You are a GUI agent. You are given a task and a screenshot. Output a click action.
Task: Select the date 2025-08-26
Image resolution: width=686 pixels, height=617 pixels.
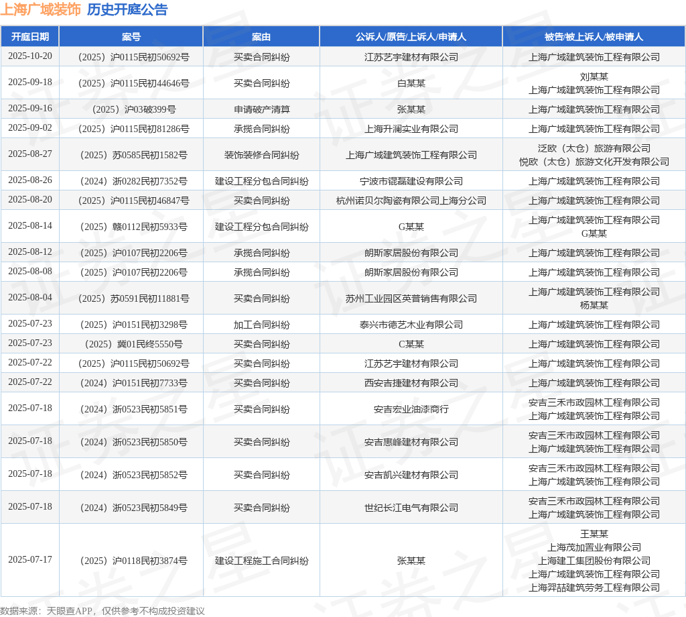[29, 180]
